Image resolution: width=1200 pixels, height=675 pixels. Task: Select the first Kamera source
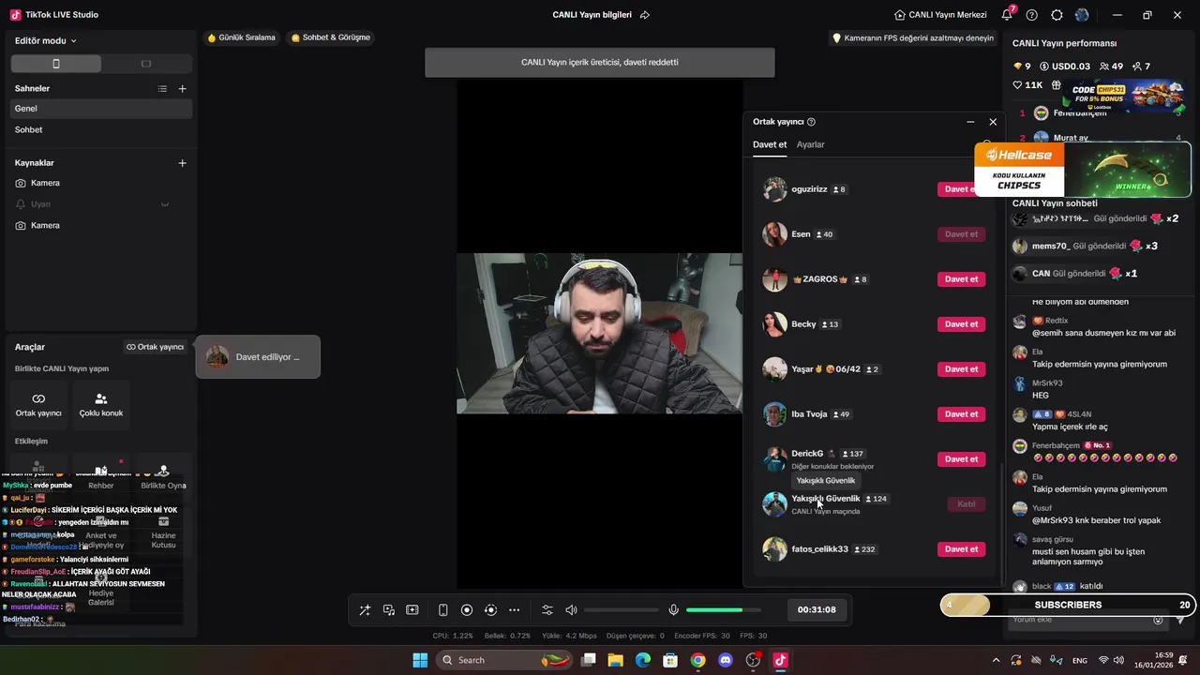(101, 183)
